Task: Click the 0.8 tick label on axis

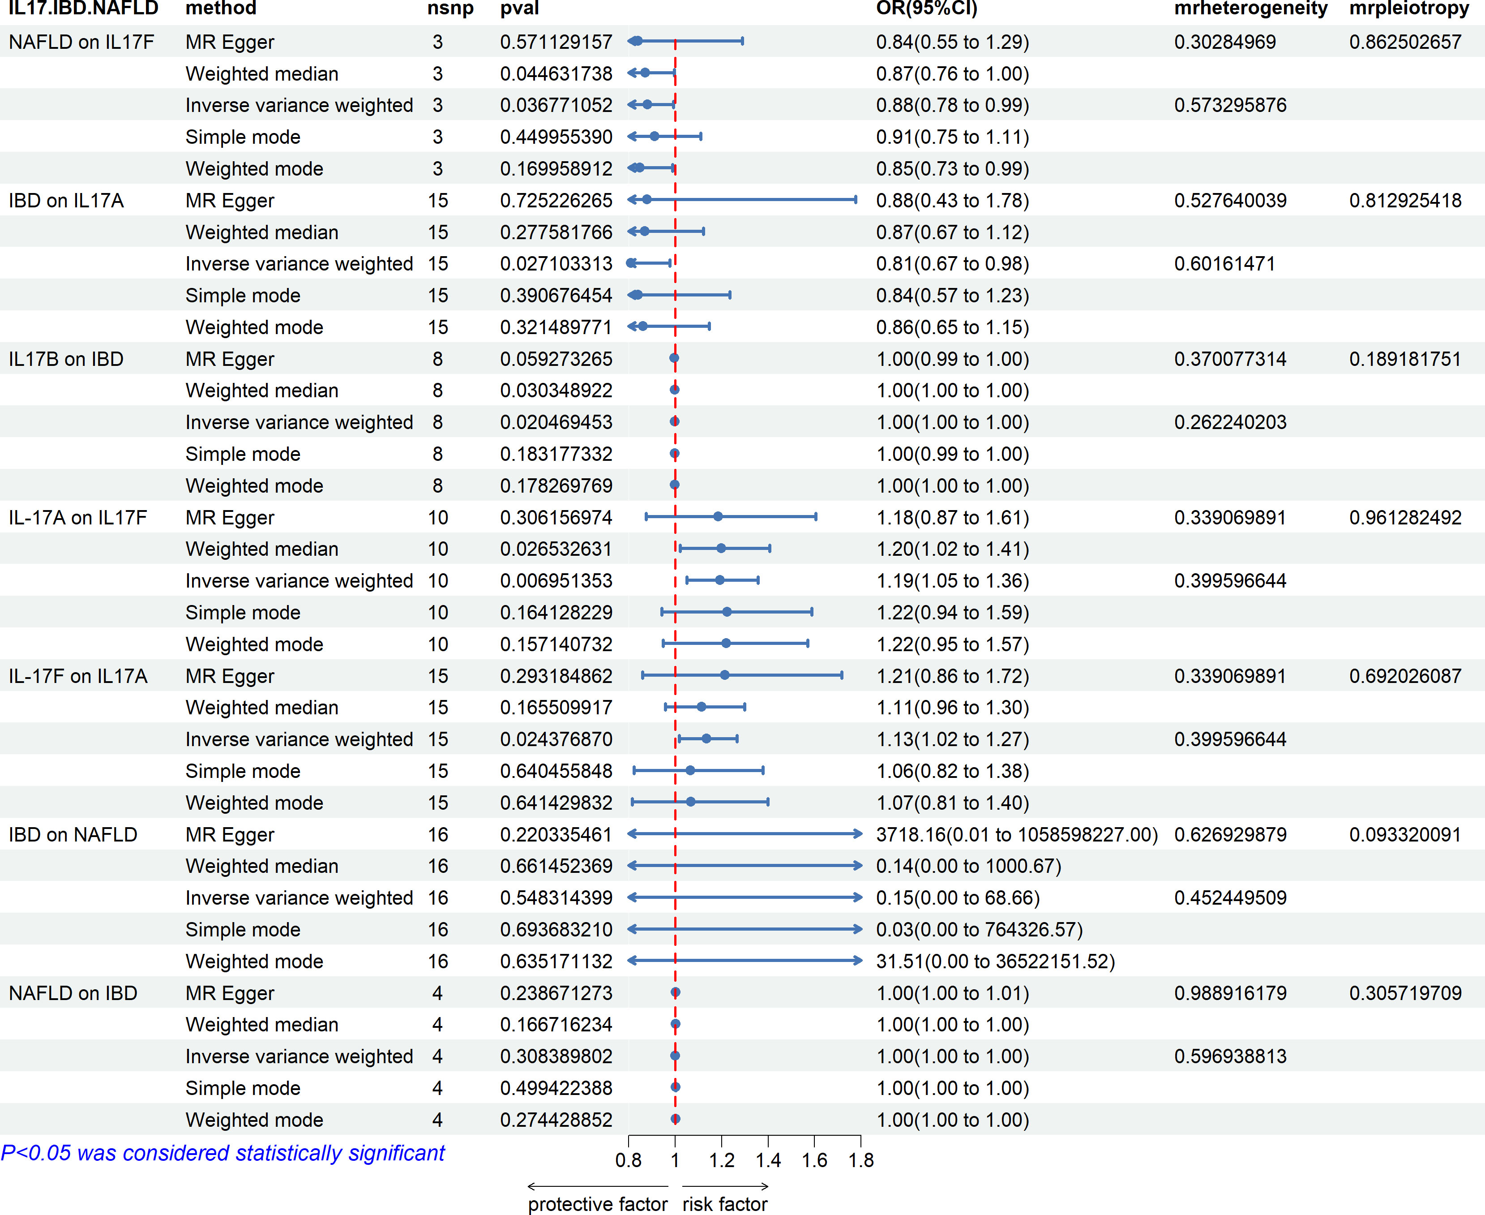Action: pos(628,1161)
